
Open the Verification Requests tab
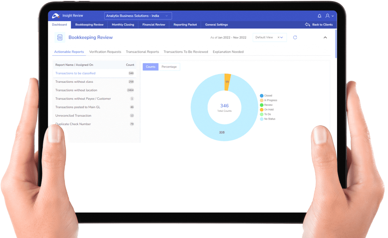105,51
